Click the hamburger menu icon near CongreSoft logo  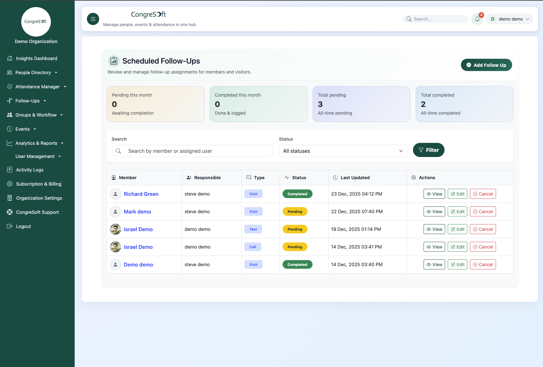tap(93, 19)
